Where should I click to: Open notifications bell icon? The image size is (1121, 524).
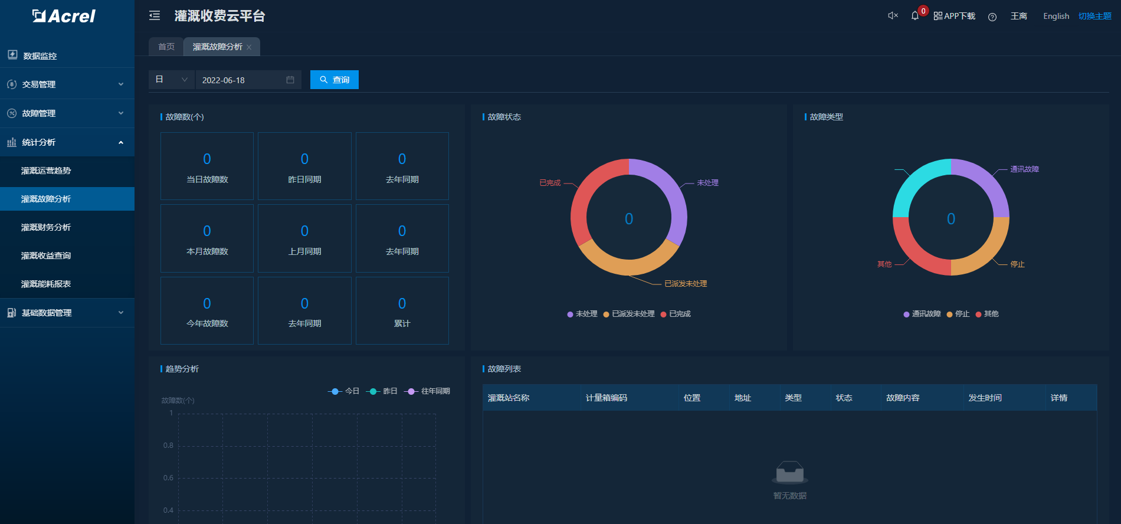pos(914,16)
